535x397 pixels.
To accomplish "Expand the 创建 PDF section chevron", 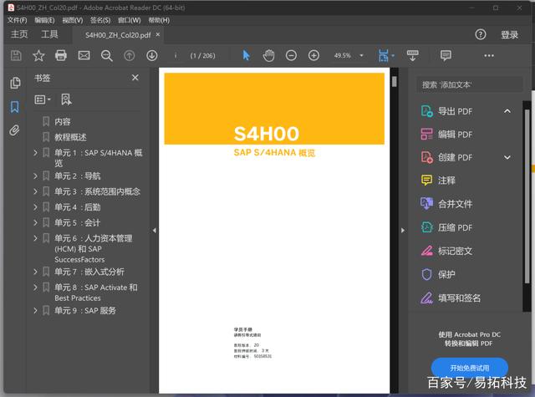I will [507, 157].
